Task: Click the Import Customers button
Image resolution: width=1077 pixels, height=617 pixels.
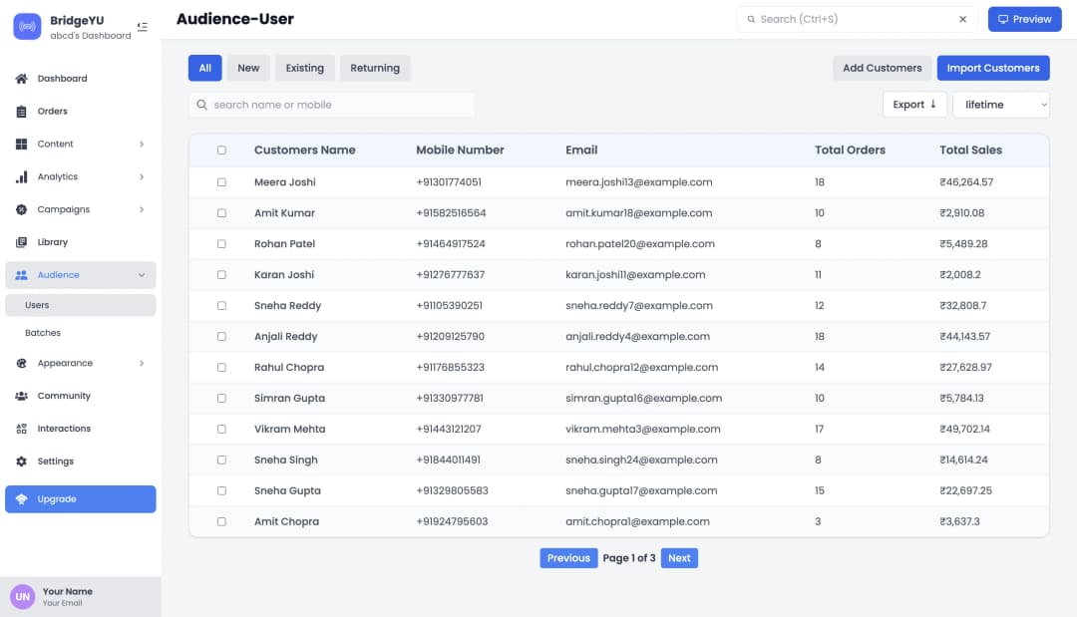Action: pyautogui.click(x=993, y=68)
